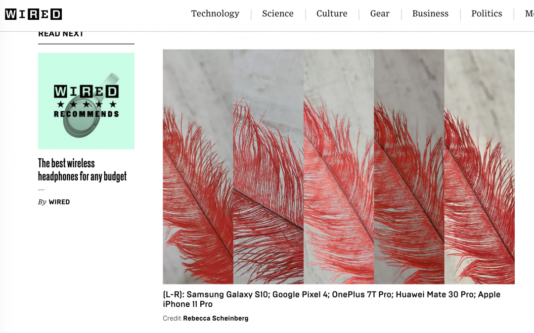Navigate to the Business section
The width and height of the screenshot is (534, 333).
pyautogui.click(x=430, y=14)
